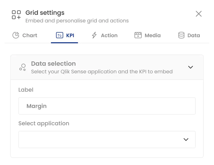Click the Data database icon

(181, 35)
